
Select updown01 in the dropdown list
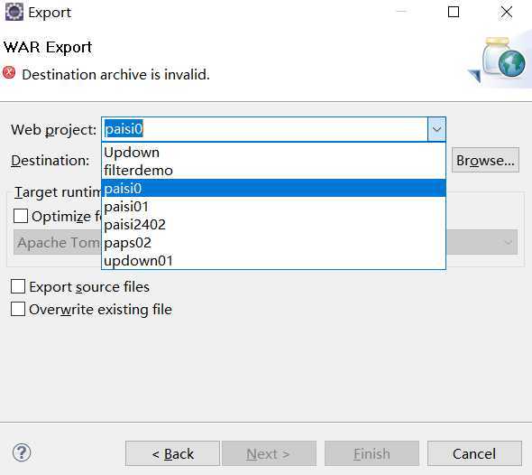(273, 261)
